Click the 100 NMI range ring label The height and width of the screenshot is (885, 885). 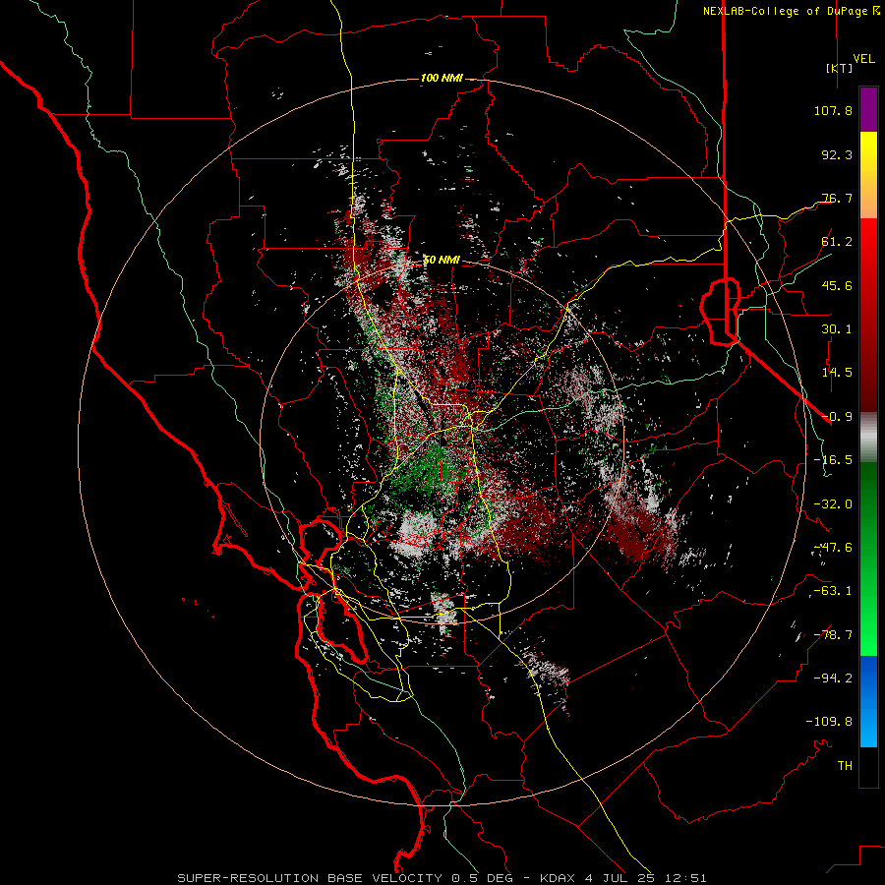point(442,78)
